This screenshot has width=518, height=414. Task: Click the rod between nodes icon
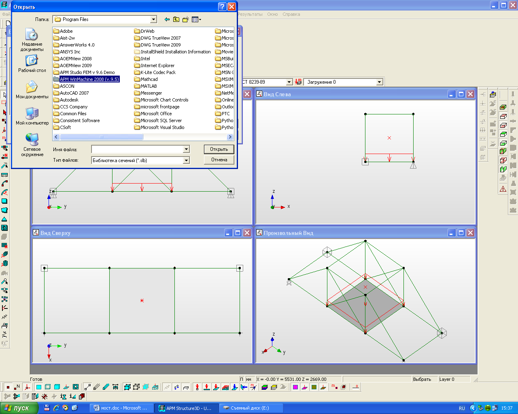click(x=87, y=387)
